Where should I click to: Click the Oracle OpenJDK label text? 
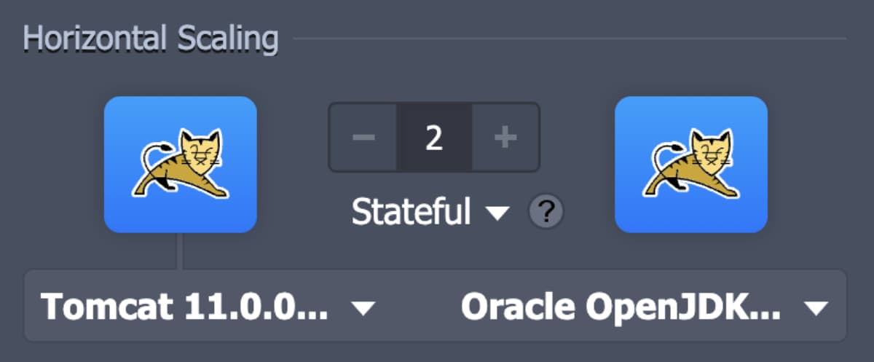pos(621,308)
